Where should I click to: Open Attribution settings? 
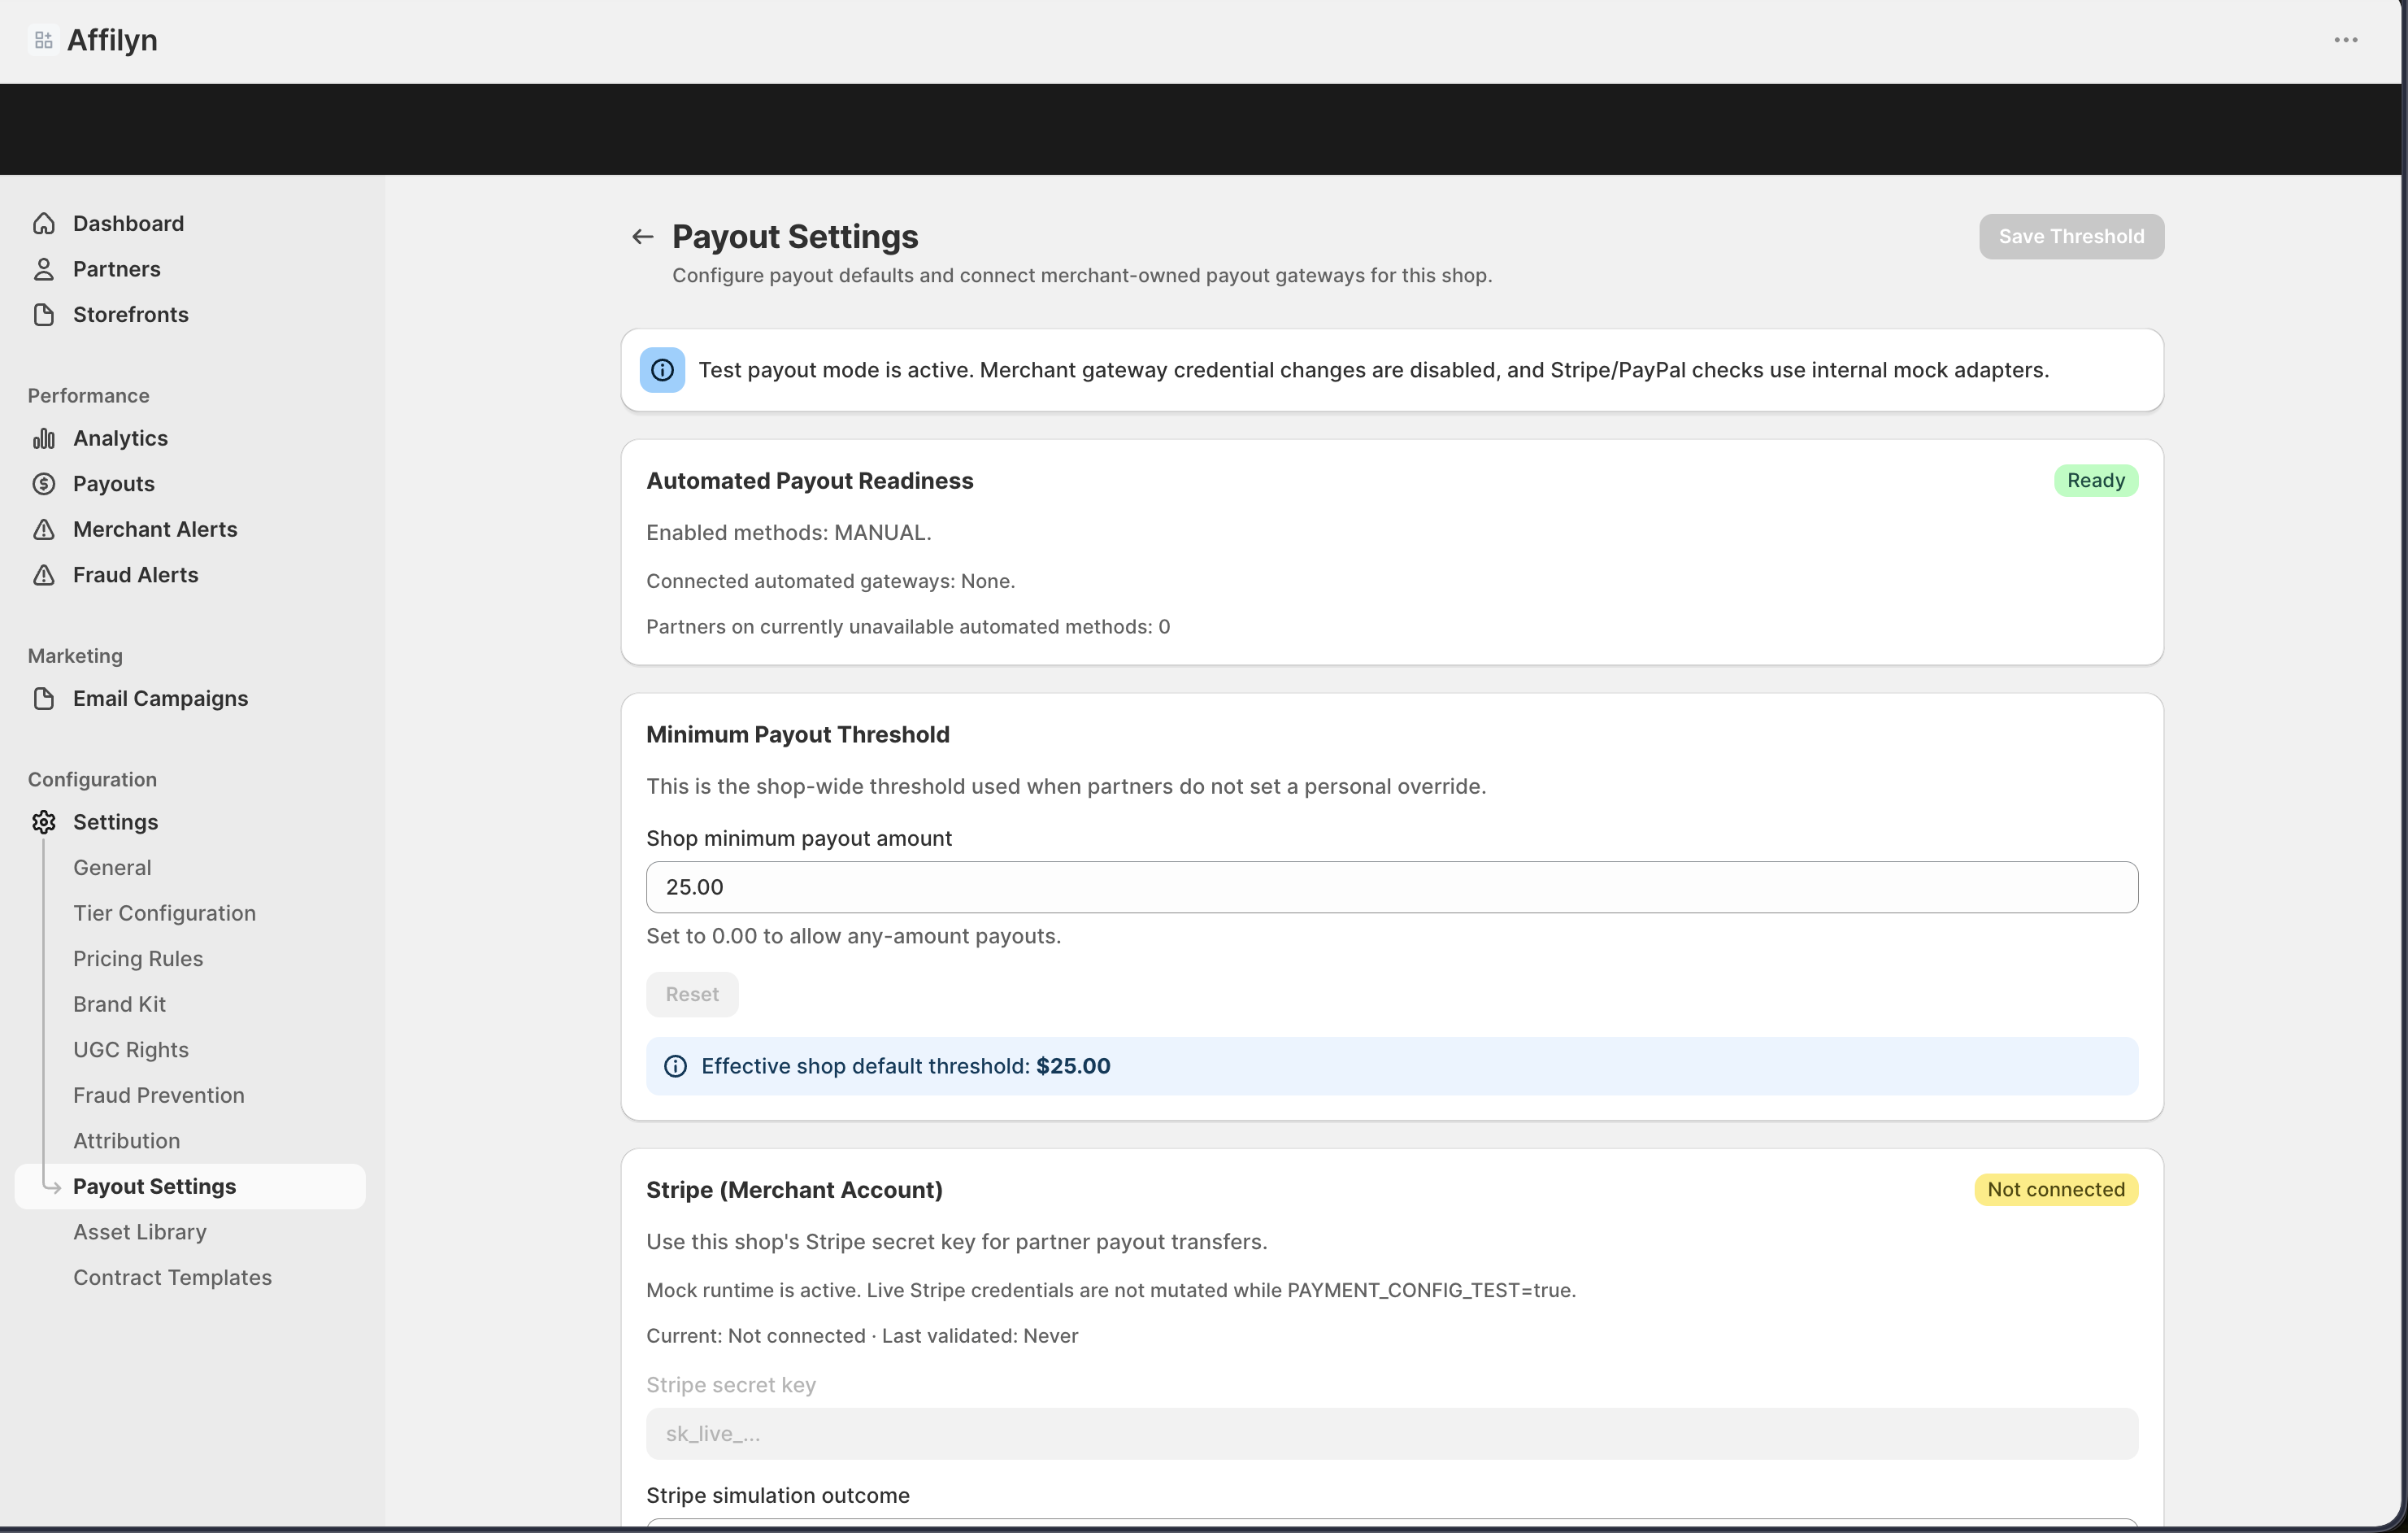[126, 1141]
